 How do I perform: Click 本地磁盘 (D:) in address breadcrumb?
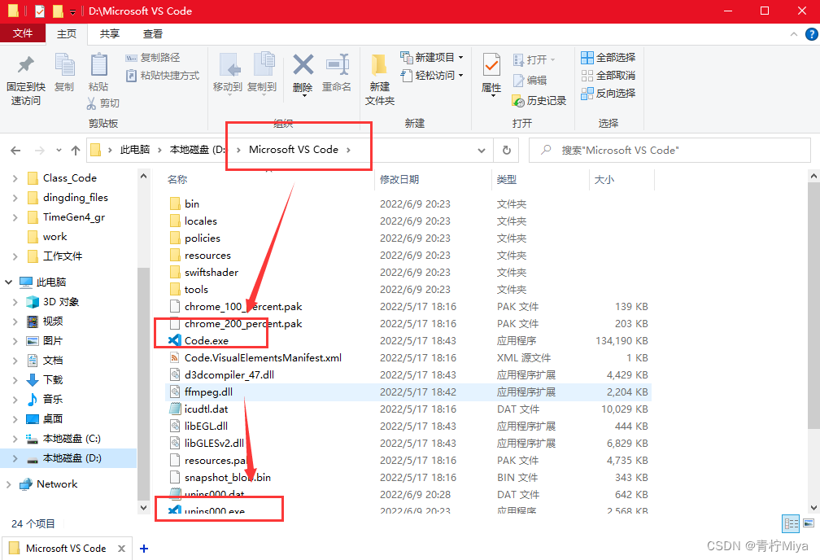click(198, 150)
